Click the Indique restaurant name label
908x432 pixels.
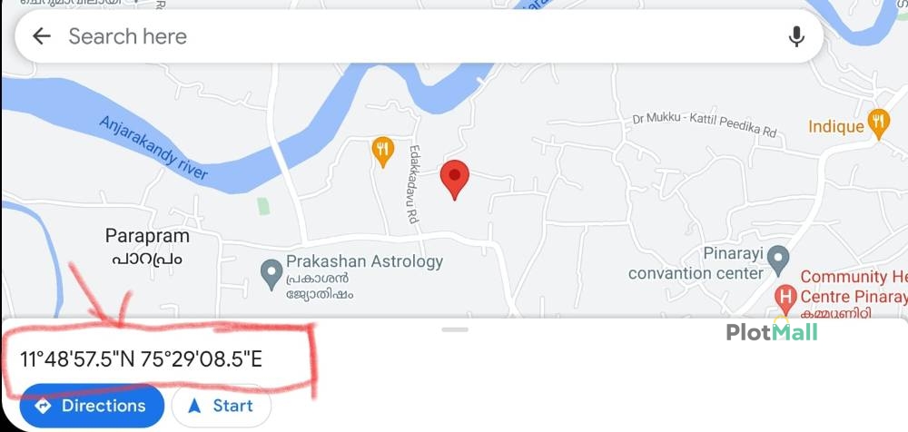tap(835, 126)
